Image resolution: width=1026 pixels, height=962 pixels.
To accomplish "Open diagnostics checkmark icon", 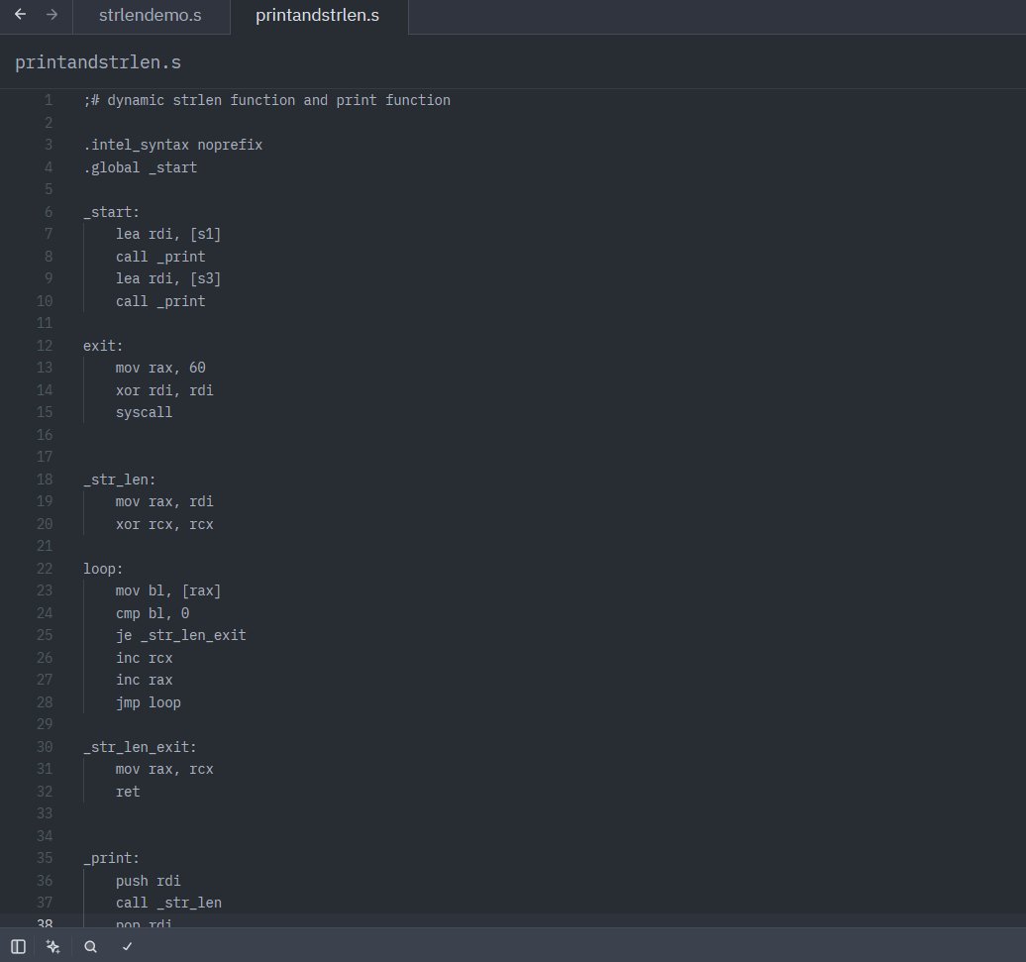I will click(128, 946).
